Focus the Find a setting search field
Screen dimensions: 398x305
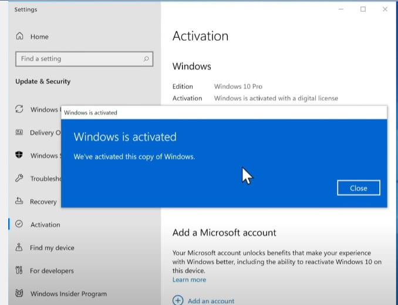click(x=85, y=59)
